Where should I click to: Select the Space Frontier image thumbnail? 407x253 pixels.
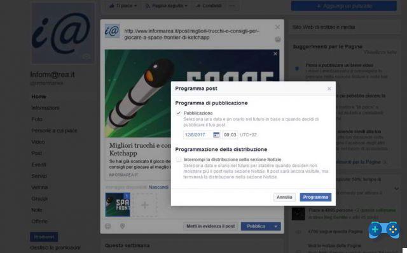118,205
